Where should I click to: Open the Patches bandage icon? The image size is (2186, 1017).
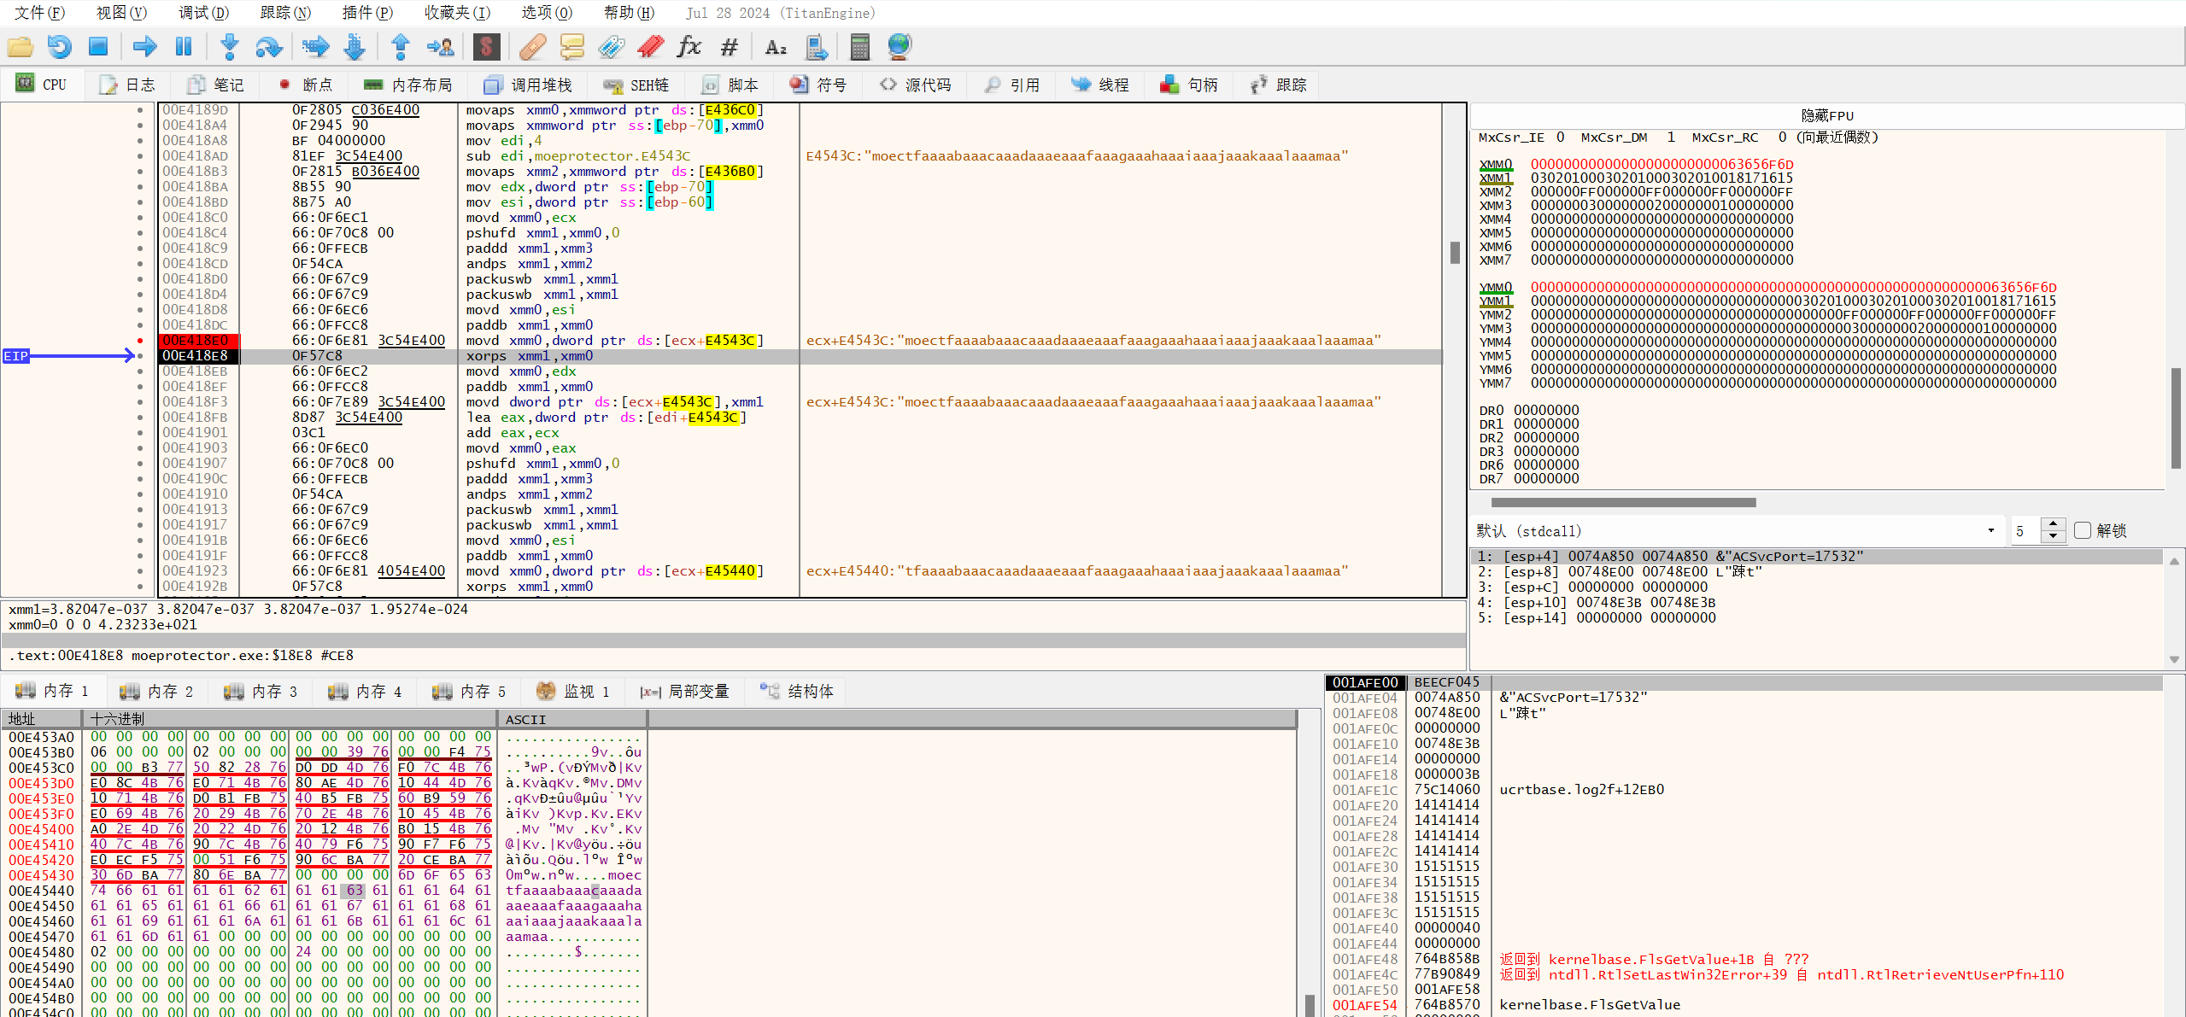coord(532,47)
